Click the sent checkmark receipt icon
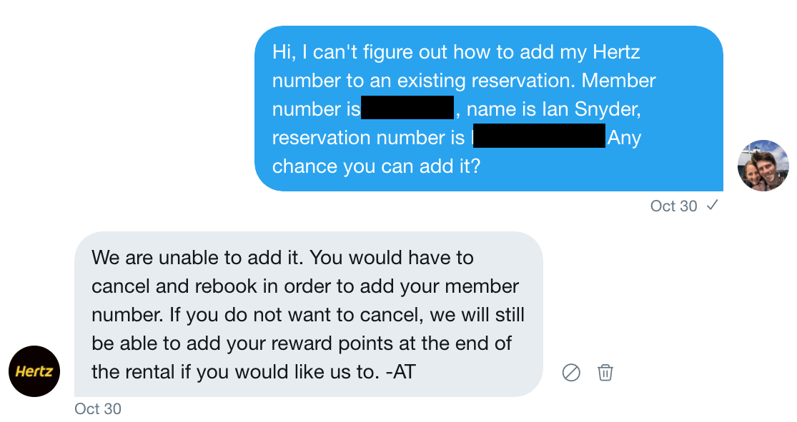This screenshot has height=422, width=797. [x=711, y=206]
